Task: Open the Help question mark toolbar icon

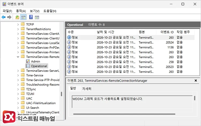Action: [x=31, y=17]
